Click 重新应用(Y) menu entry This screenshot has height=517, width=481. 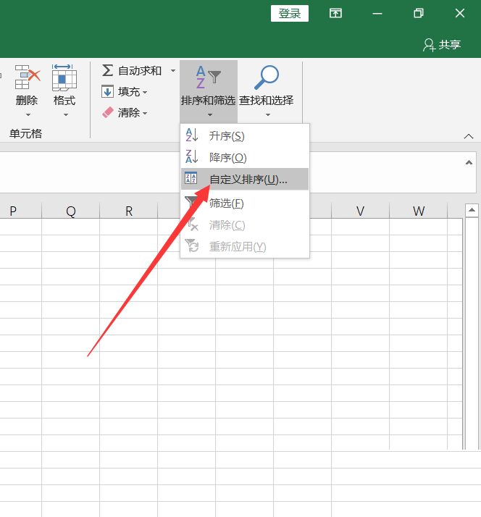pos(245,247)
